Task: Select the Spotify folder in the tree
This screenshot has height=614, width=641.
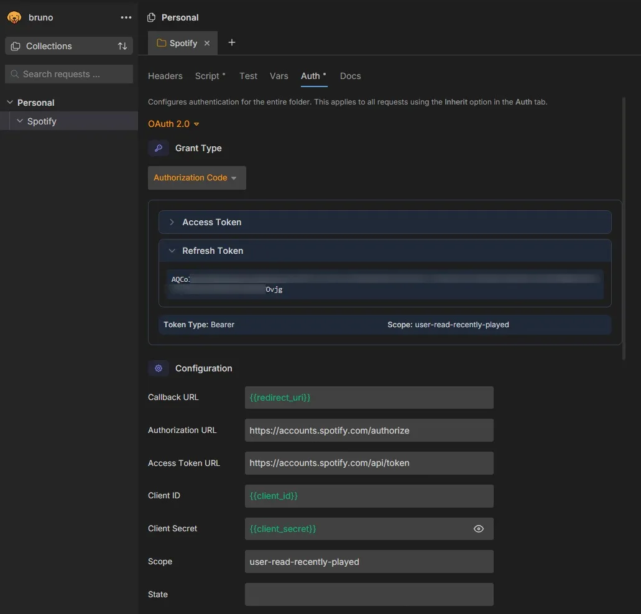Action: click(x=42, y=121)
